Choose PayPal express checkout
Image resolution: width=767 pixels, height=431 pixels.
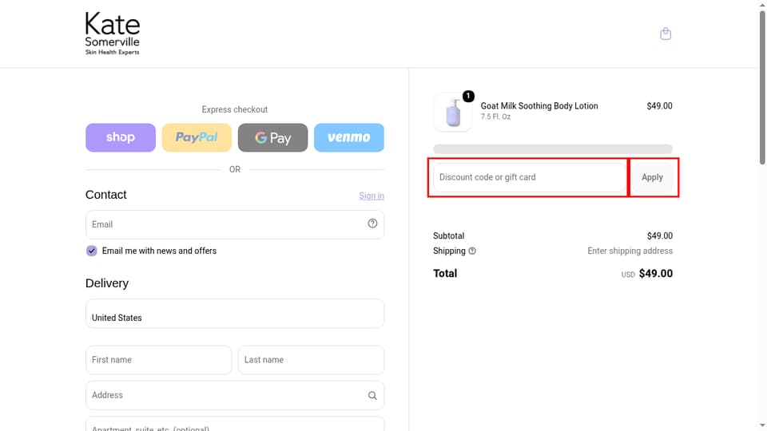pos(197,137)
